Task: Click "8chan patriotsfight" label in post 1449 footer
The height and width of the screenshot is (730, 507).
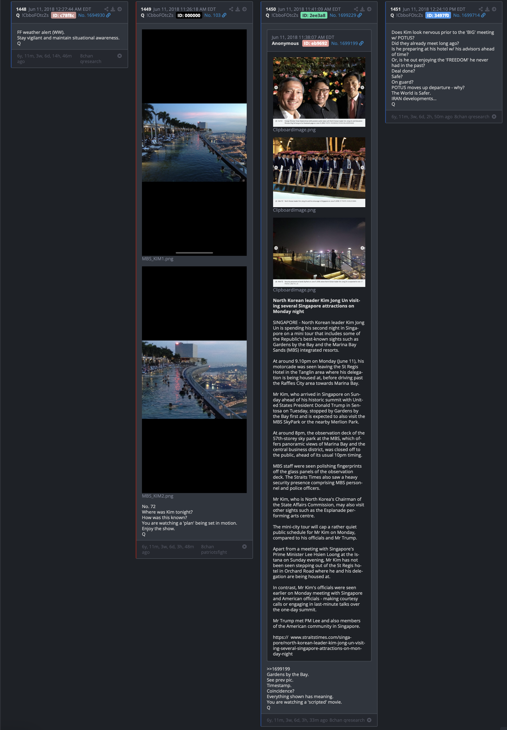Action: (x=214, y=550)
